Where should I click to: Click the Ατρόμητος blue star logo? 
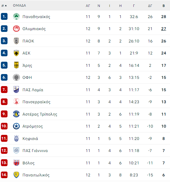(x=16, y=126)
